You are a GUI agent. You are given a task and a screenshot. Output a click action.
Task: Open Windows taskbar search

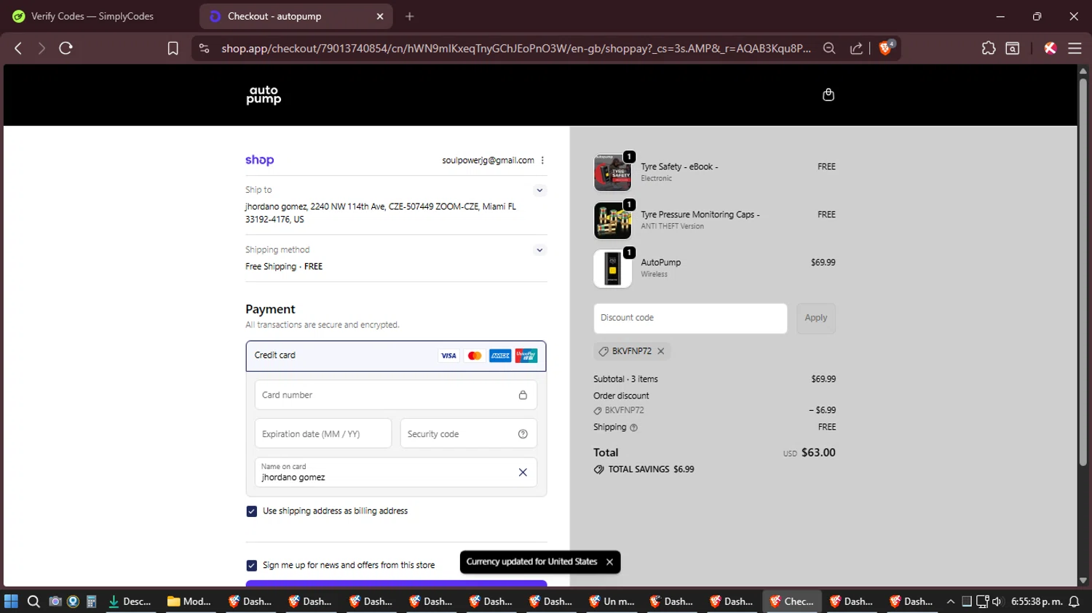tap(33, 601)
